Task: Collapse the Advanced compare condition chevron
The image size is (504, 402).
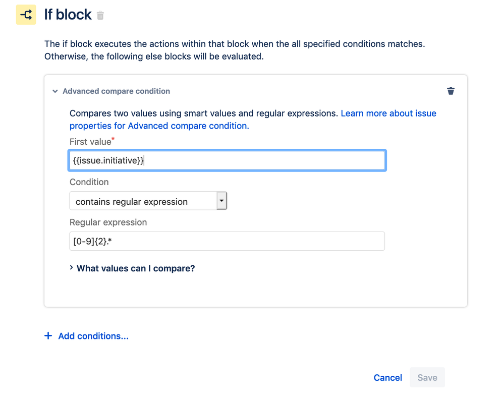Action: coord(55,91)
